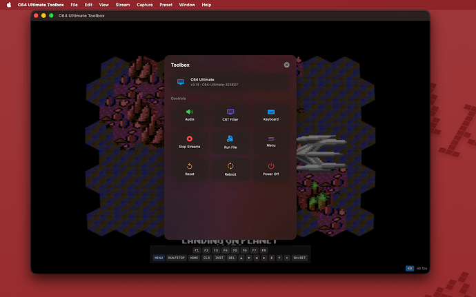
Task: Click the green zoom window button
Action: 51,15
